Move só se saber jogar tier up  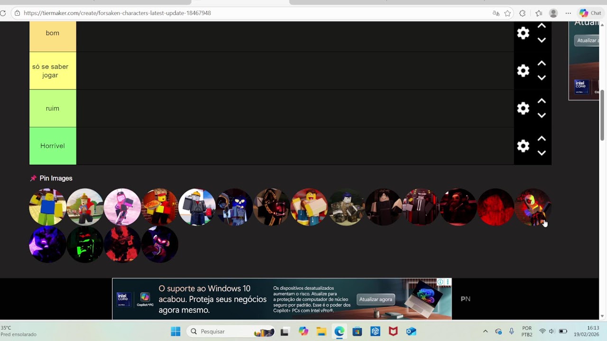click(x=542, y=63)
